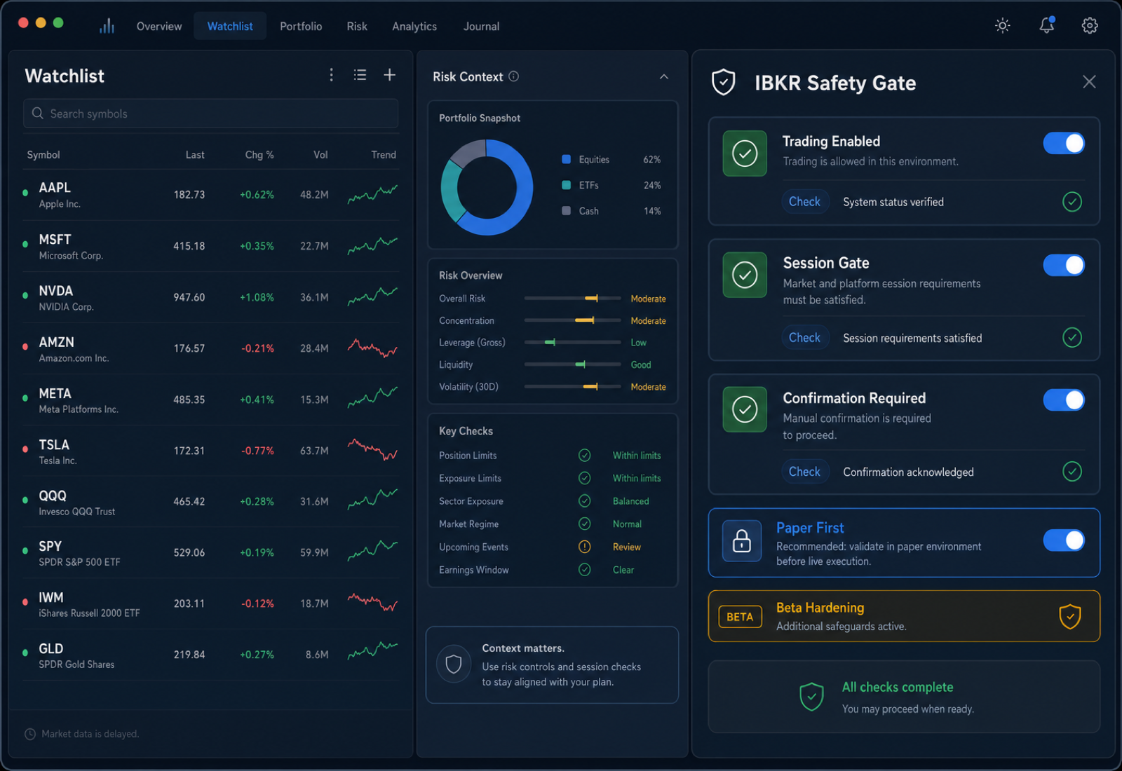Open Watchlist three-dot options menu
Viewport: 1122px width, 771px height.
[x=332, y=75]
